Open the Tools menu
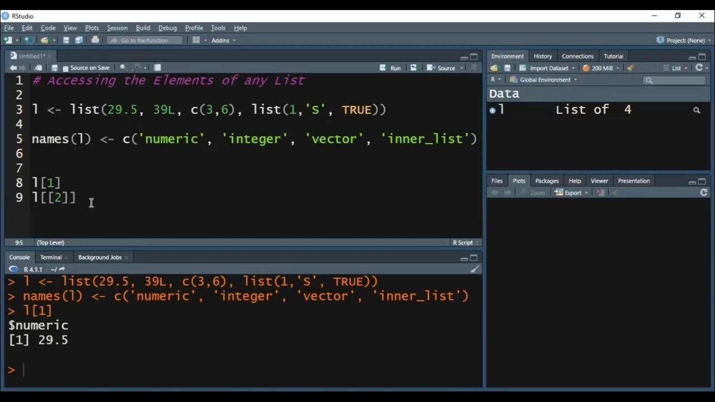The image size is (715, 402). click(218, 28)
